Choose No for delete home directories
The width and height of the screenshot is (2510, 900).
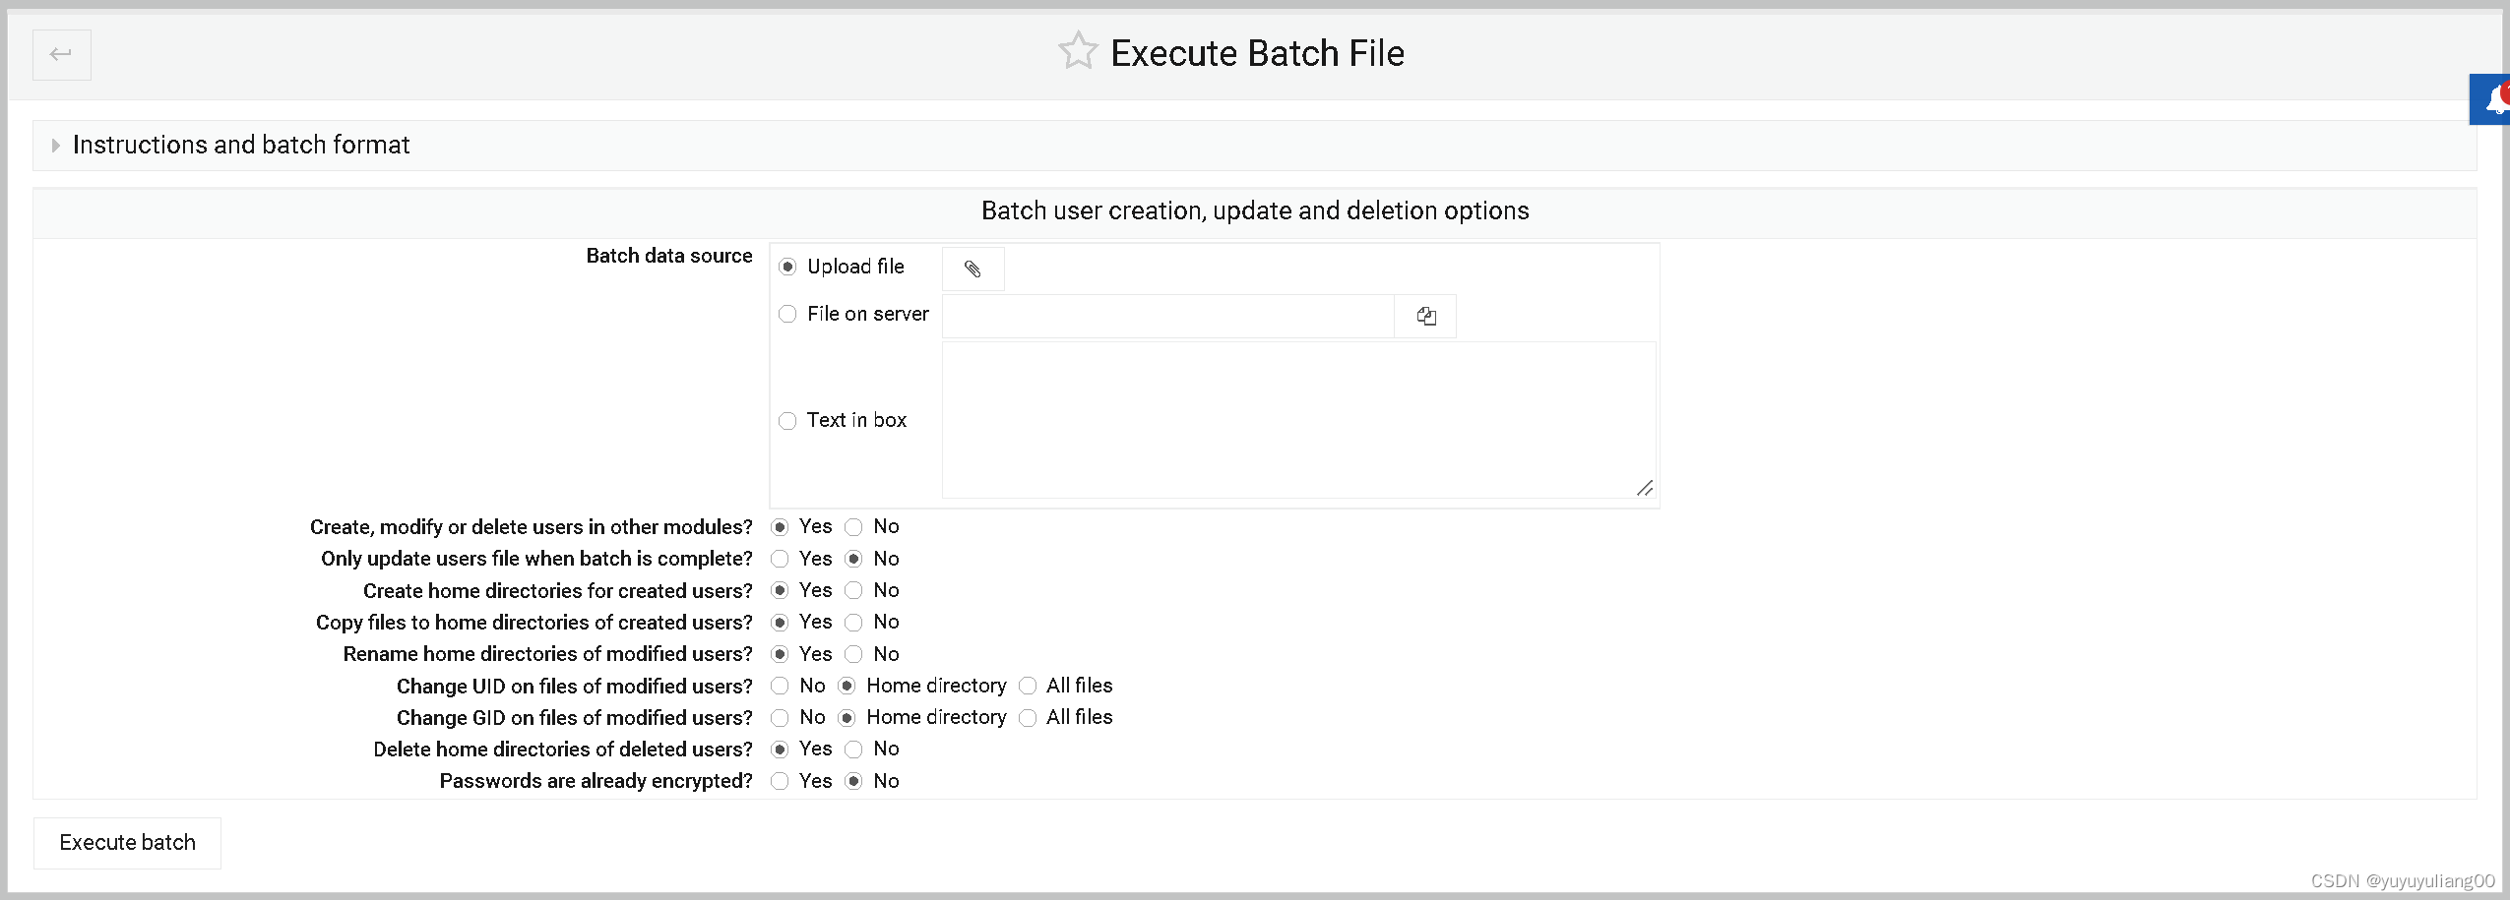pyautogui.click(x=853, y=750)
